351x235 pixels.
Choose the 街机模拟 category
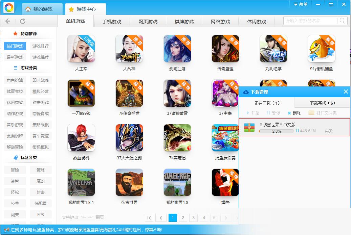click(x=41, y=147)
